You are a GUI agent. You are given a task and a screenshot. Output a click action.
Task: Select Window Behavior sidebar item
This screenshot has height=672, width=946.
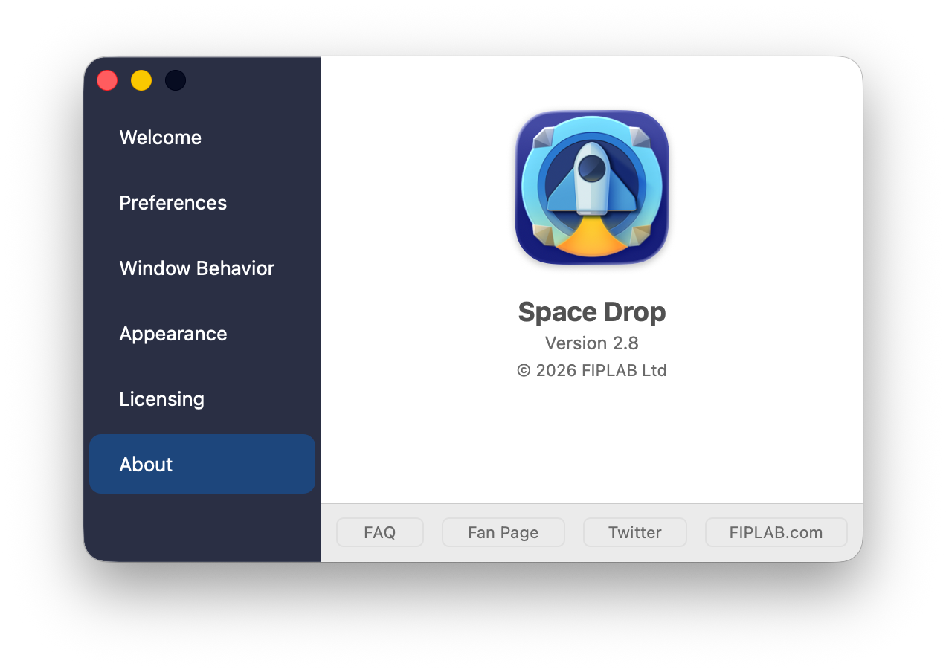coord(202,268)
